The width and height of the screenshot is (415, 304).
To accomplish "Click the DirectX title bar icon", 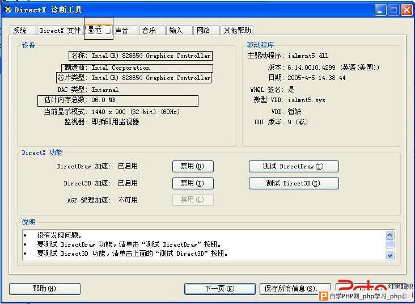I will pyautogui.click(x=9, y=10).
